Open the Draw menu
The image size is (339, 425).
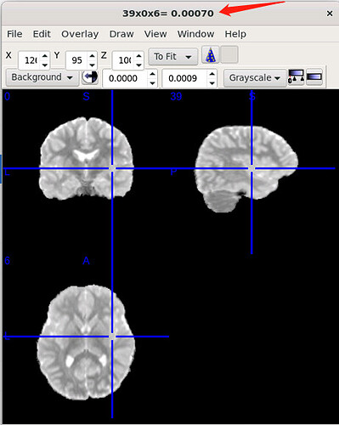click(121, 34)
